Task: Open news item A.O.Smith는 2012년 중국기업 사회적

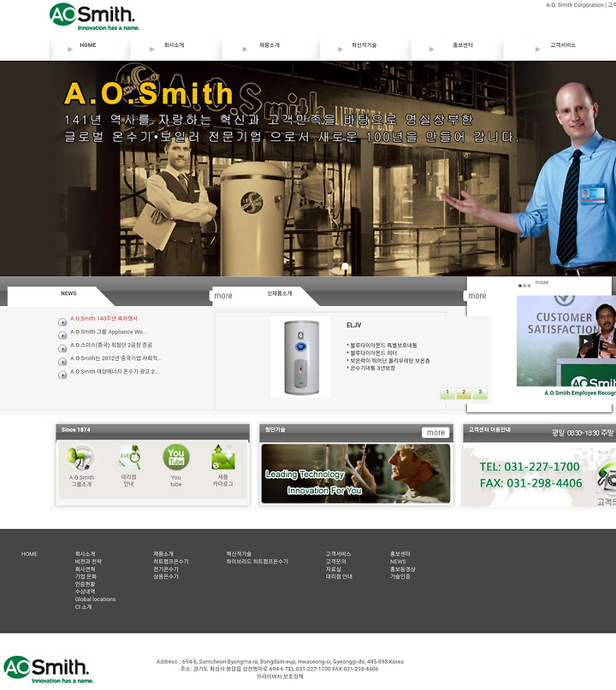Action: click(x=115, y=358)
